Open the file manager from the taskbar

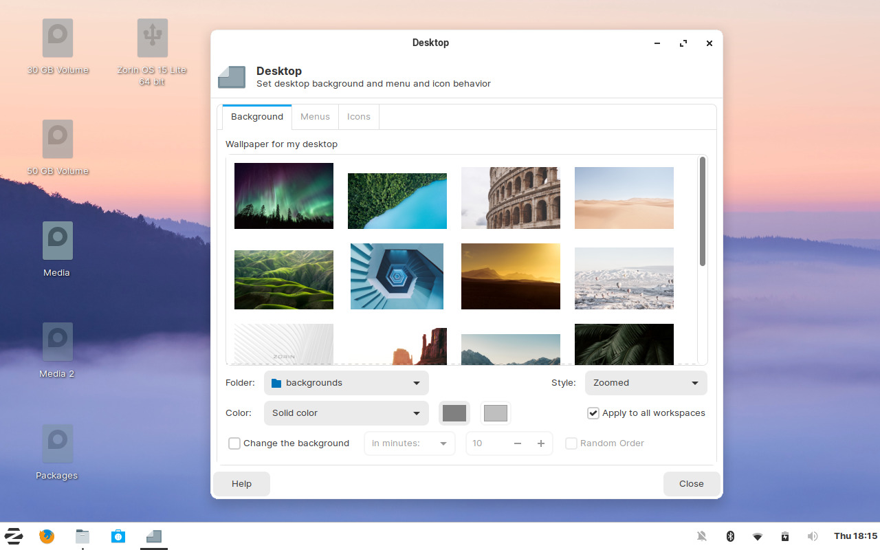point(82,536)
